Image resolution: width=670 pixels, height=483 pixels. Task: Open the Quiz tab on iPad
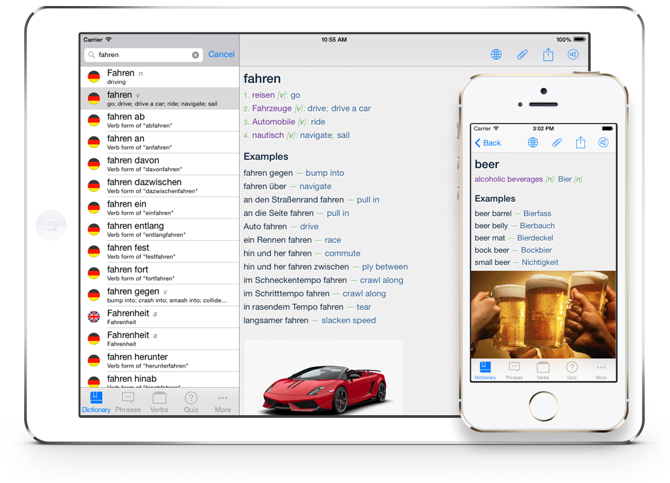click(x=191, y=402)
